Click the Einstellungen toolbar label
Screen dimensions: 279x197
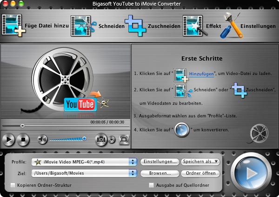tap(258, 26)
